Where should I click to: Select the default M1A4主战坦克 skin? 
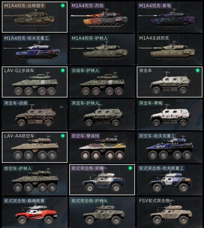[x=170, y=49]
